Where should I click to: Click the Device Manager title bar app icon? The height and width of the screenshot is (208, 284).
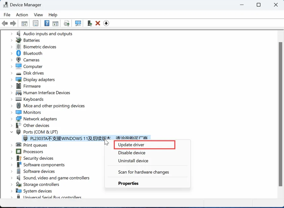coord(6,5)
